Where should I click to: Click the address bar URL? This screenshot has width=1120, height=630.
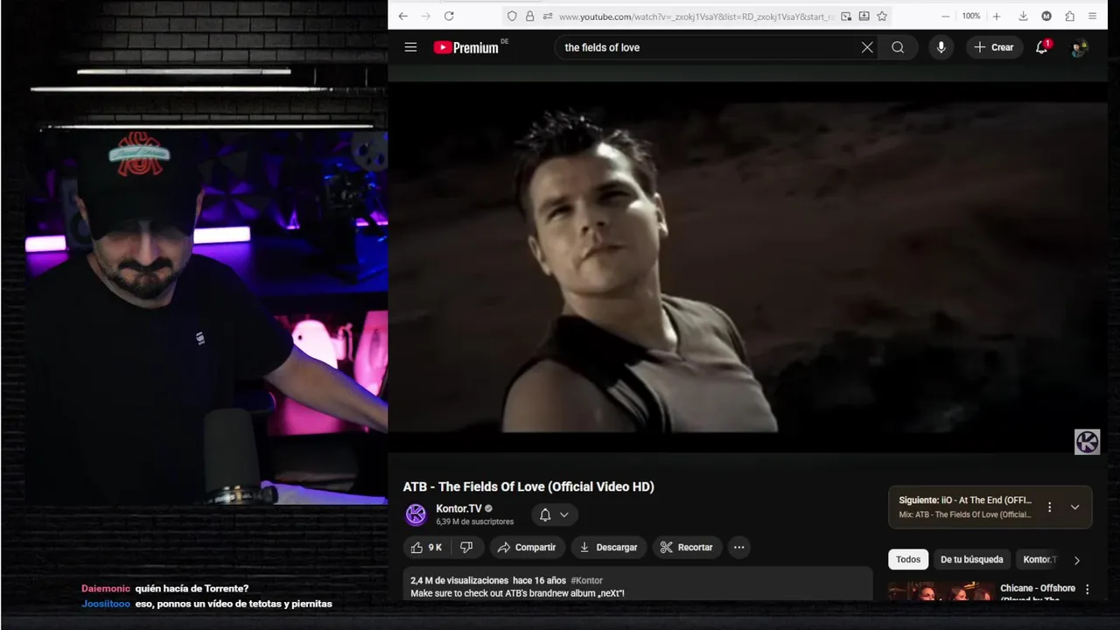(x=696, y=16)
